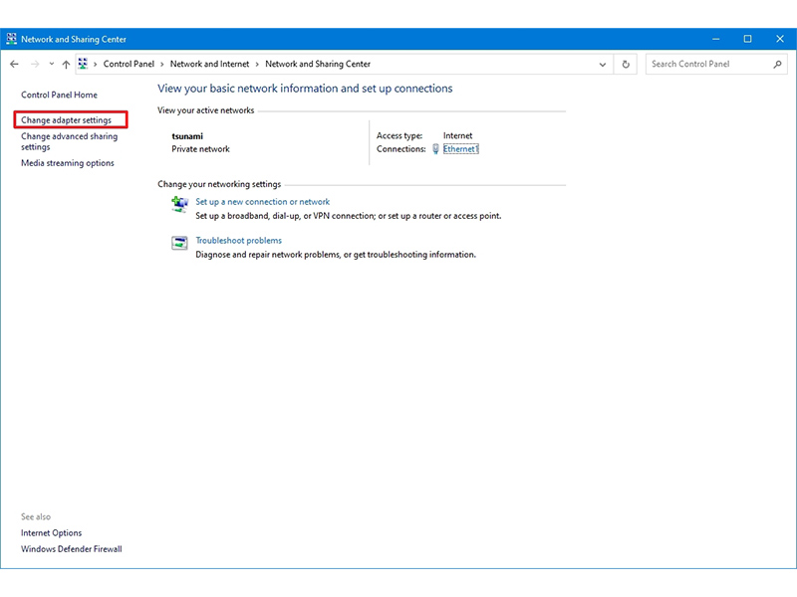The image size is (797, 597).
Task: Click the Forward arrow navigation button
Action: tap(35, 64)
